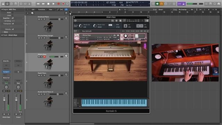Open the Note Pads button in control bar
Viewport: 222px width, 125px height.
(211, 4)
